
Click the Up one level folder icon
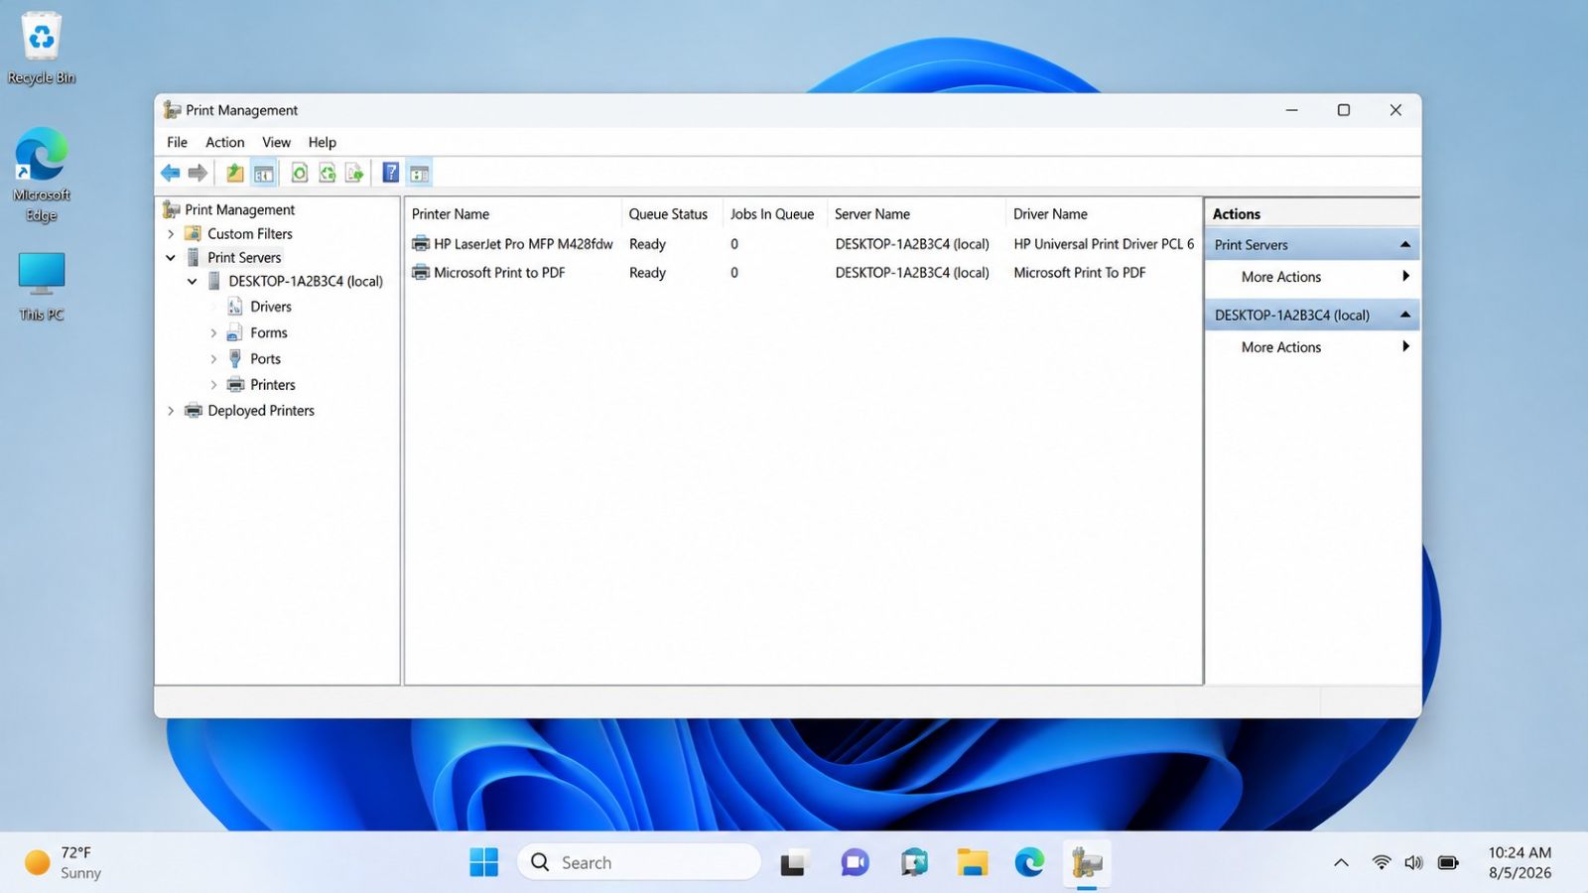[235, 173]
